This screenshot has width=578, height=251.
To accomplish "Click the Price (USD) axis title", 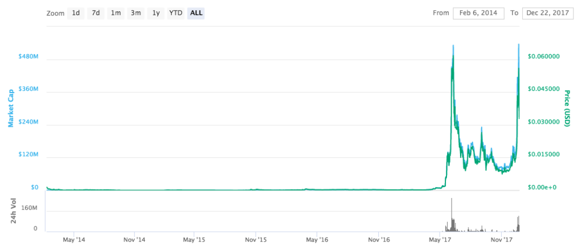I will [567, 109].
